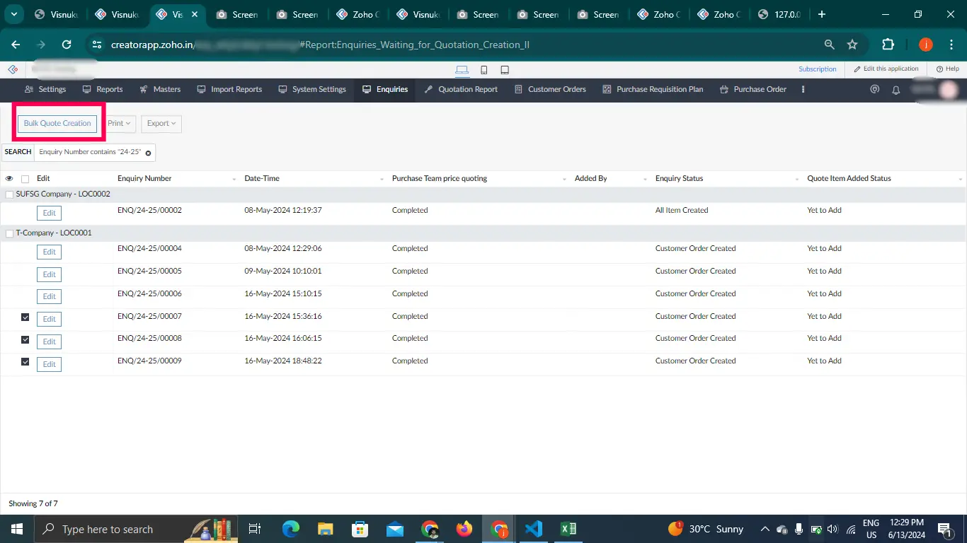Check the select-all checkbox in the header row

[x=25, y=178]
